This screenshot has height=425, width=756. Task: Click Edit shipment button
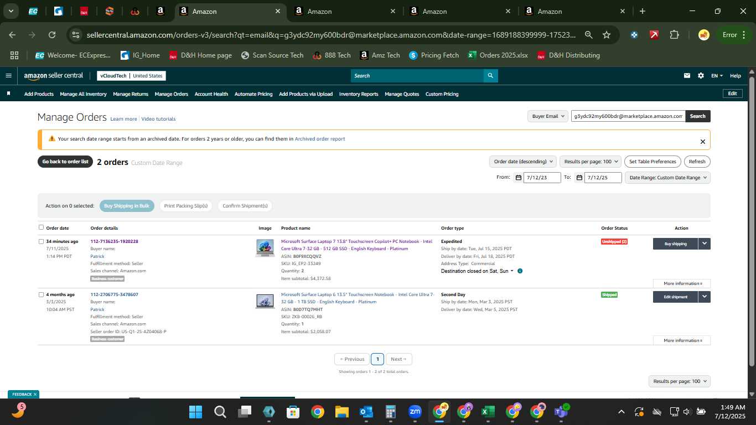click(x=675, y=297)
